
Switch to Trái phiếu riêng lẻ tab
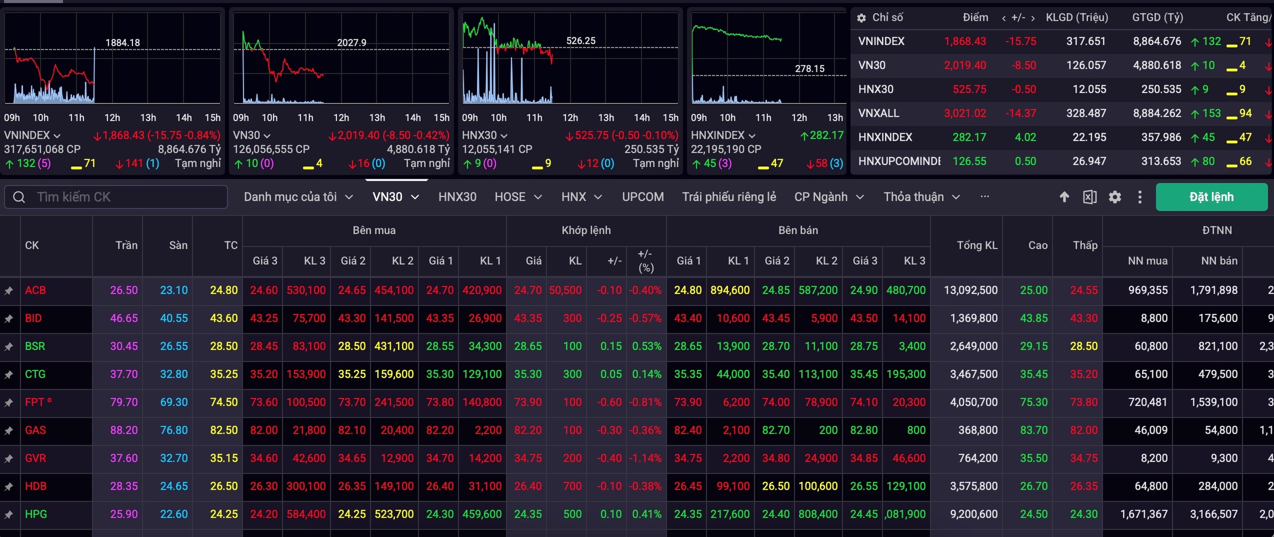(729, 197)
